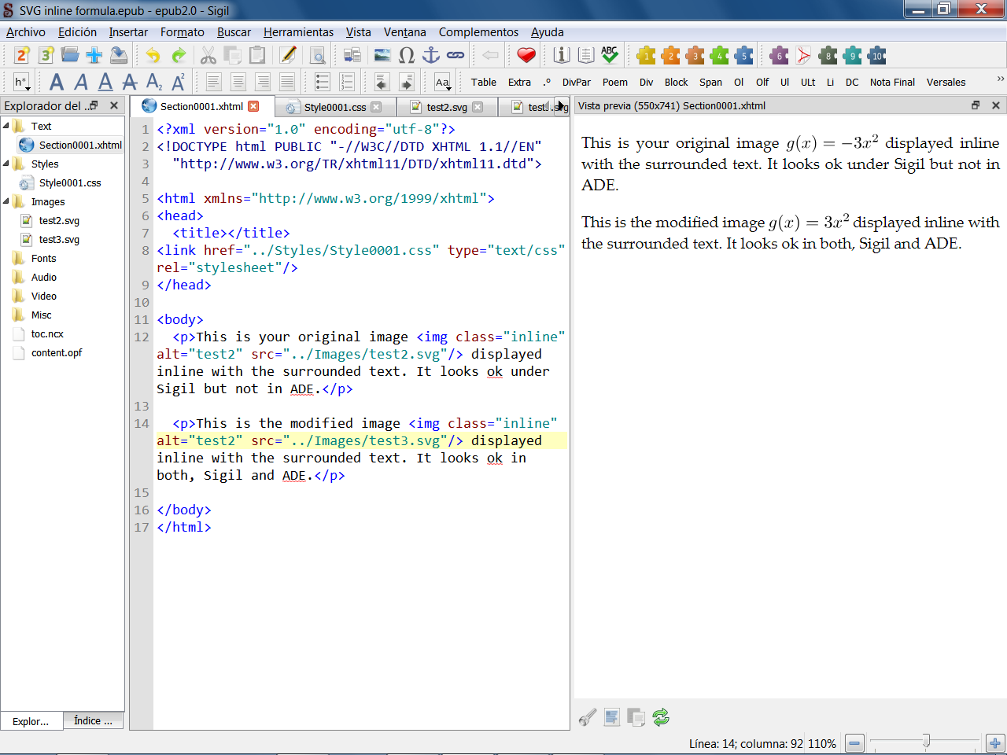
Task: Click the green redo arrow
Action: (x=179, y=55)
